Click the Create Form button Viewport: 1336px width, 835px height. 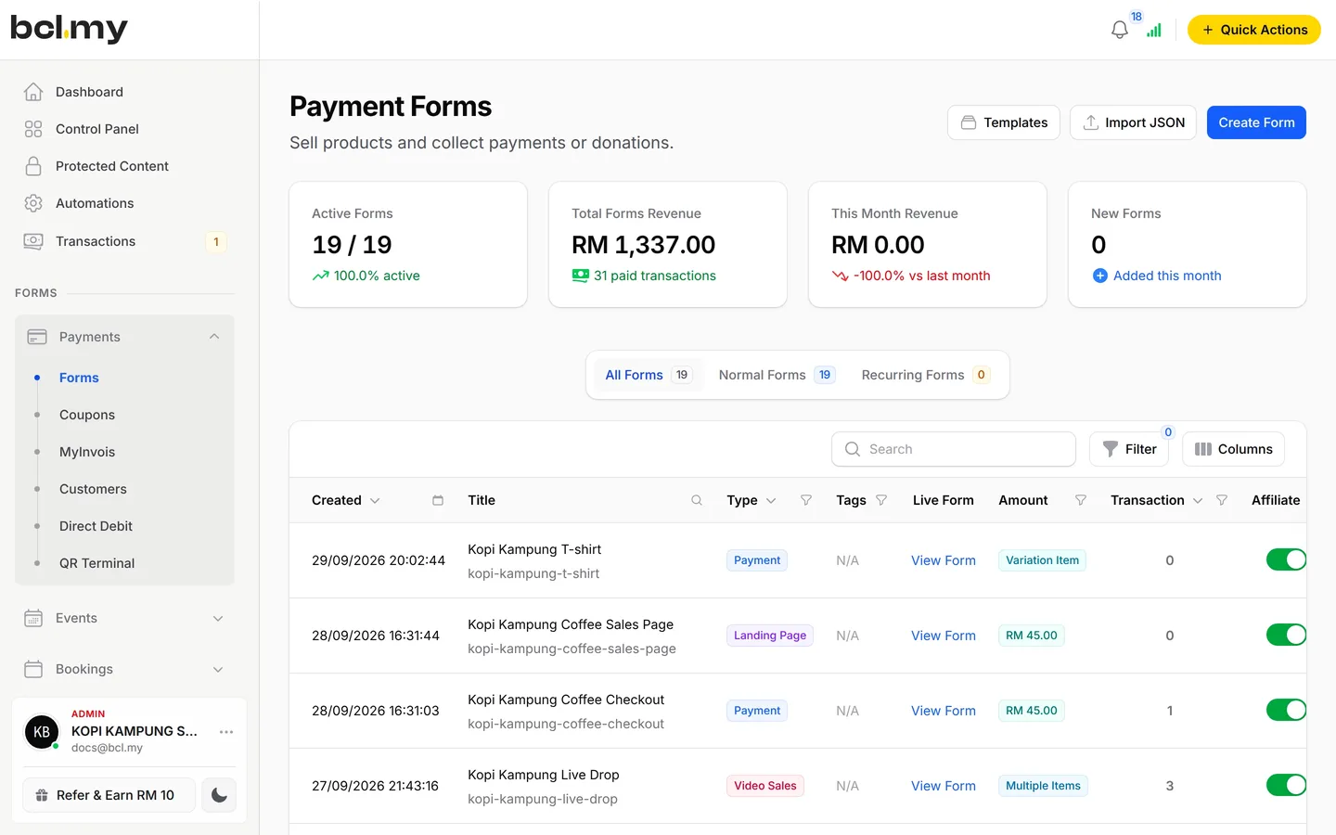point(1256,122)
